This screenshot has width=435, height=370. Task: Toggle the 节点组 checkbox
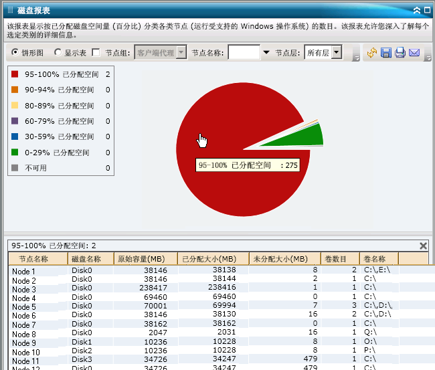click(x=96, y=52)
